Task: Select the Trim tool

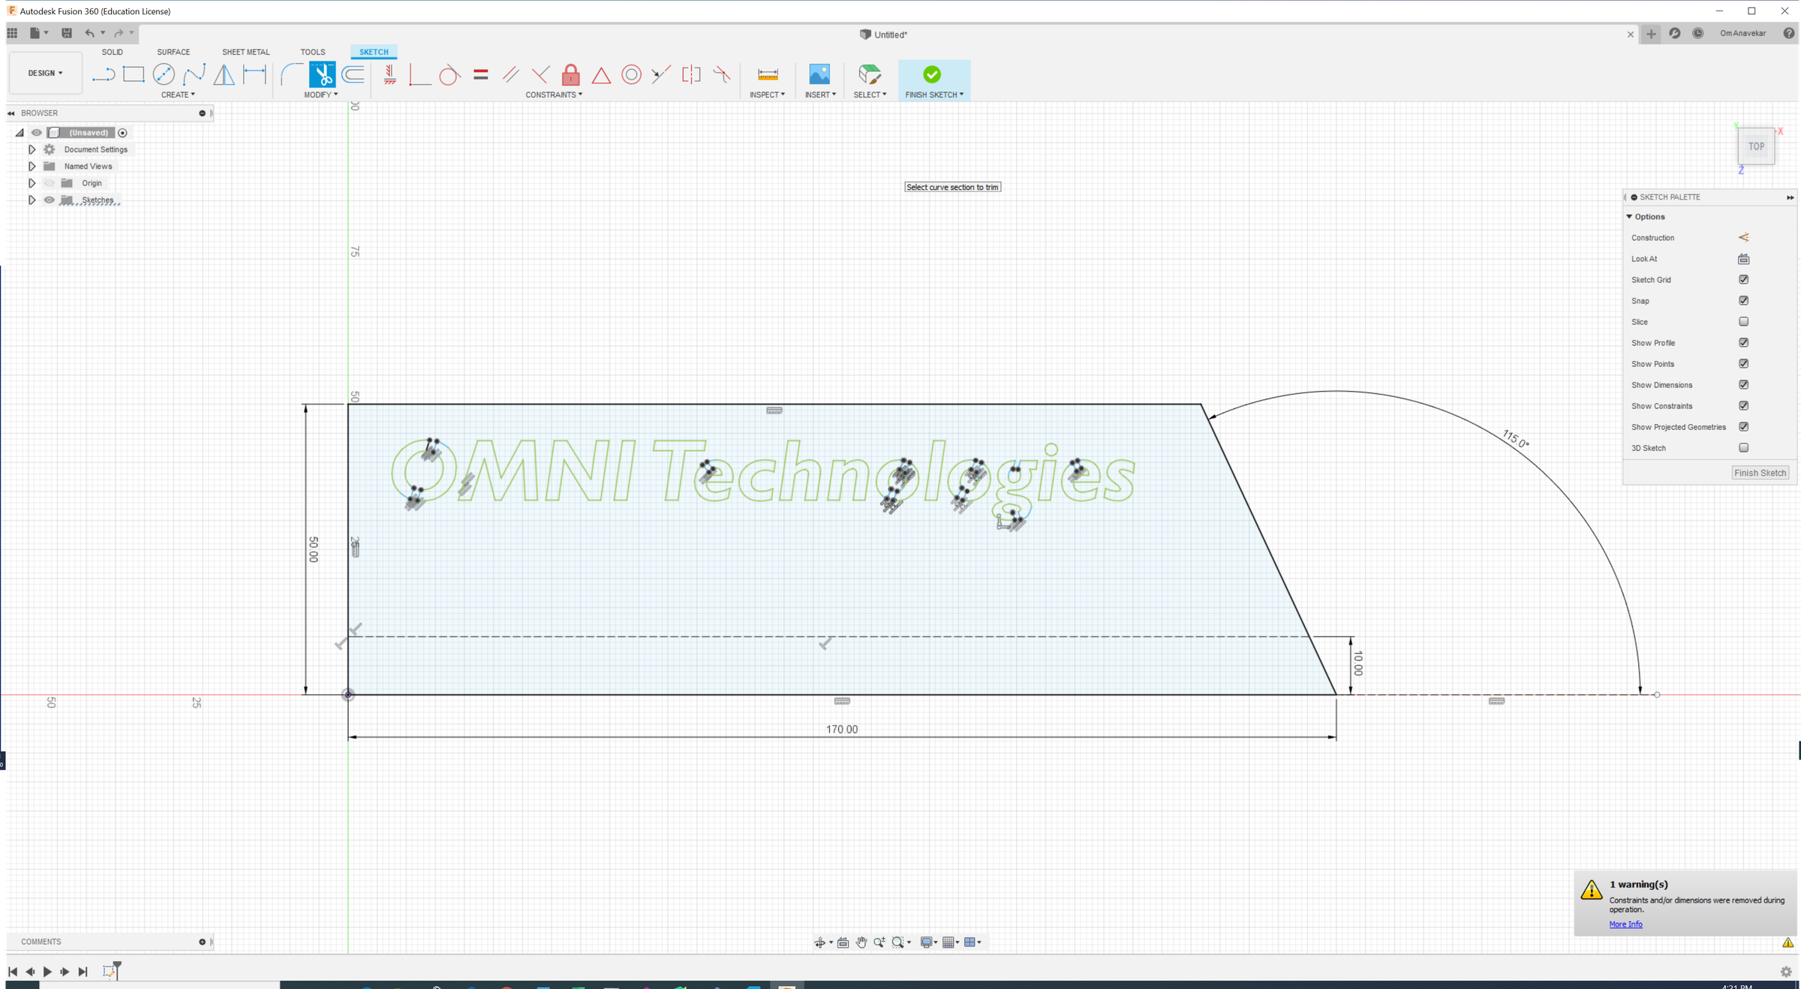Action: point(323,75)
